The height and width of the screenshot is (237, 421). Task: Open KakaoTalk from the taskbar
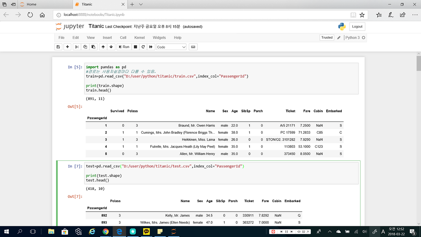coord(146,232)
